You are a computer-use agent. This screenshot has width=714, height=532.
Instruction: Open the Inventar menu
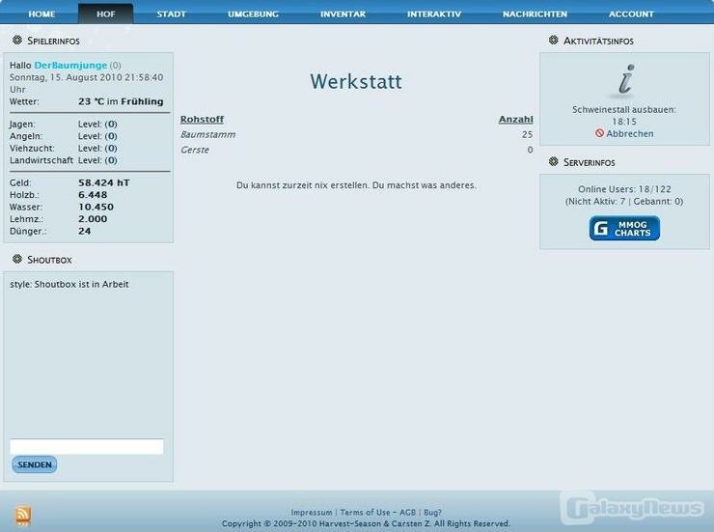click(343, 14)
